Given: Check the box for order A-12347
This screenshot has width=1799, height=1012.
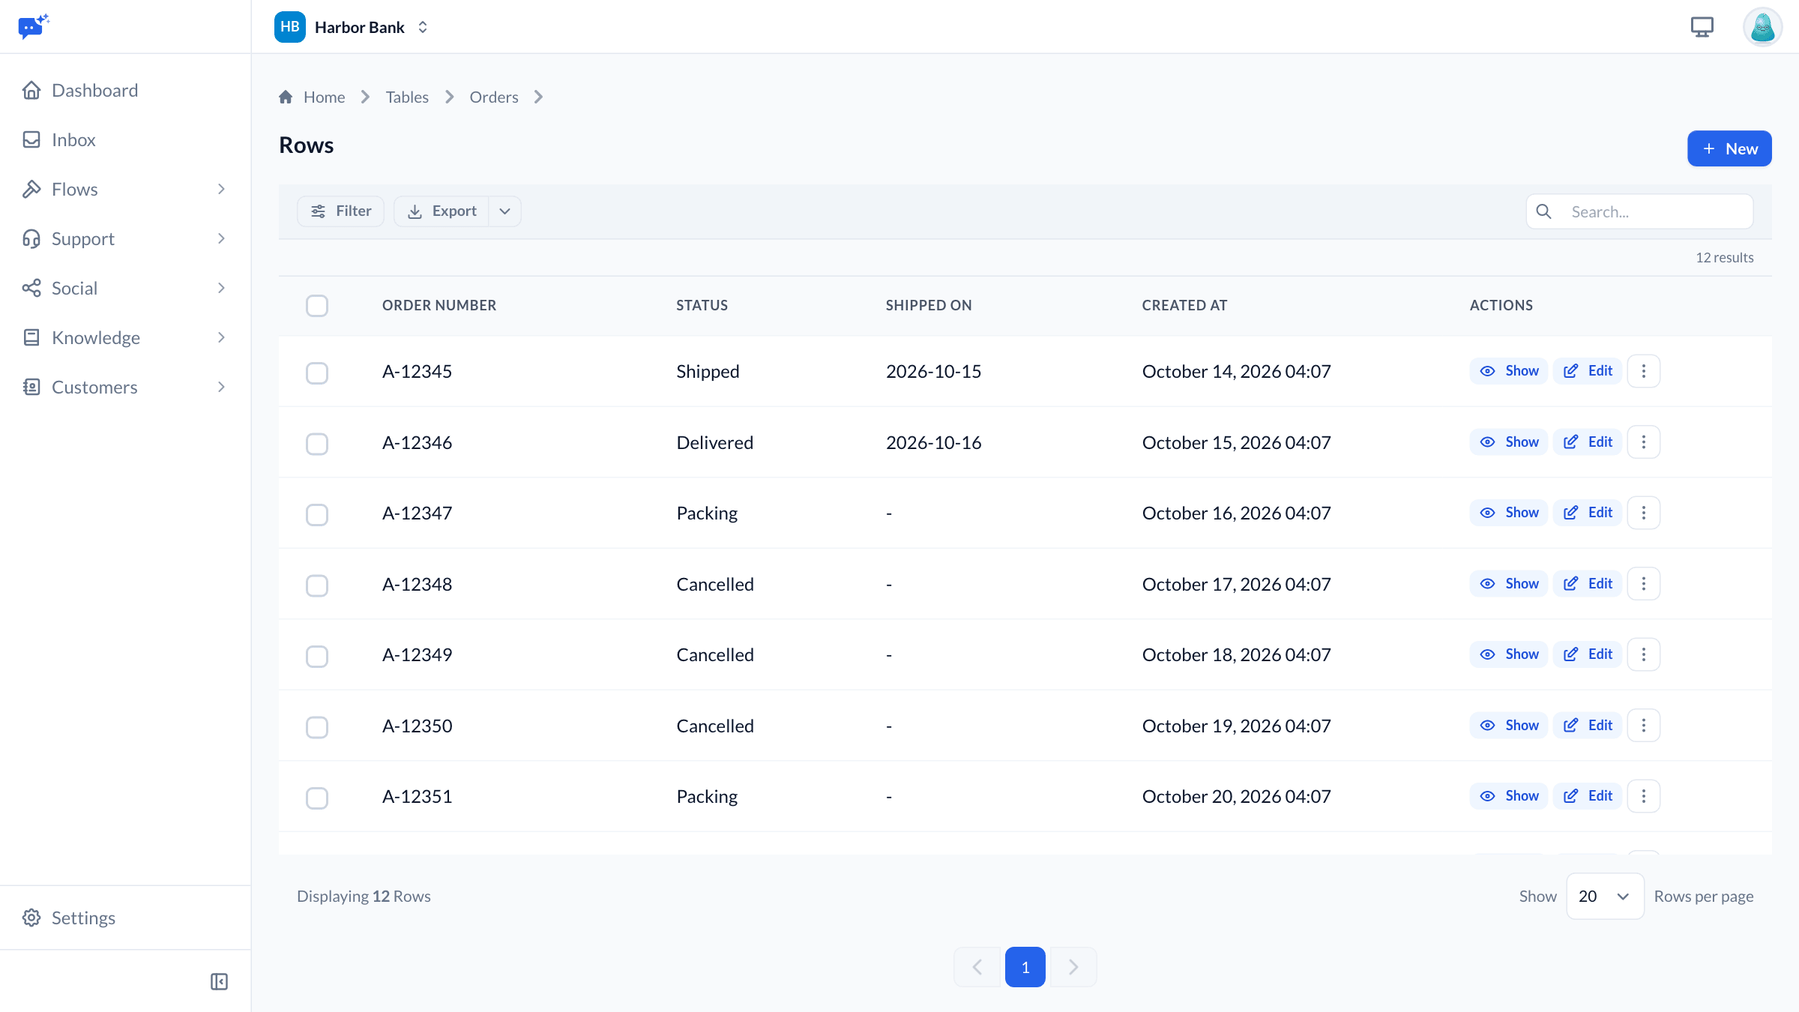Looking at the screenshot, I should tap(317, 514).
